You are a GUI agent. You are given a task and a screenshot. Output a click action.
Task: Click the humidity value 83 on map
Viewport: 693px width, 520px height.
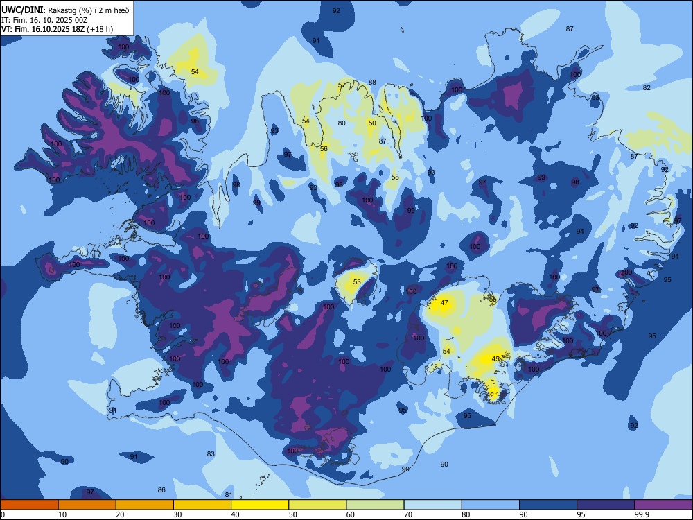(211, 453)
